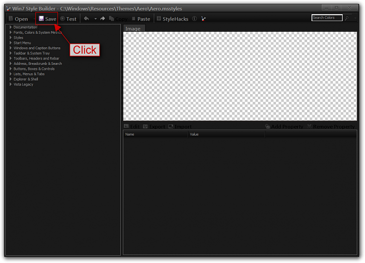Select the Documentation tree label
The width and height of the screenshot is (365, 263).
pos(25,27)
